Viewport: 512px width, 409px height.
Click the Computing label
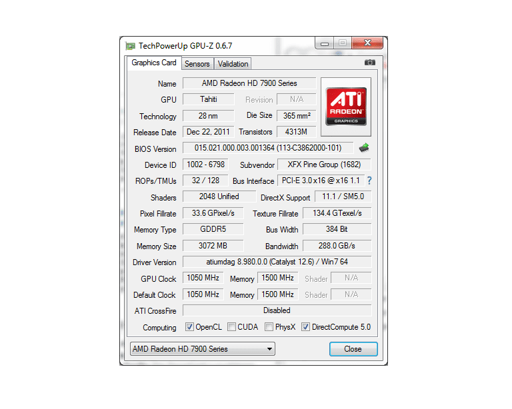tap(160, 328)
